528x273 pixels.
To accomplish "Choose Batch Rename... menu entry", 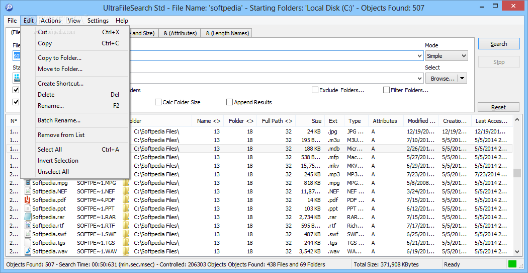I will (75, 120).
